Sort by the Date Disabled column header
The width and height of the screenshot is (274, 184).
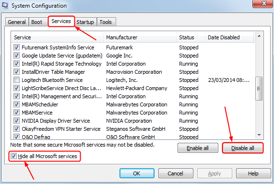(x=230, y=37)
